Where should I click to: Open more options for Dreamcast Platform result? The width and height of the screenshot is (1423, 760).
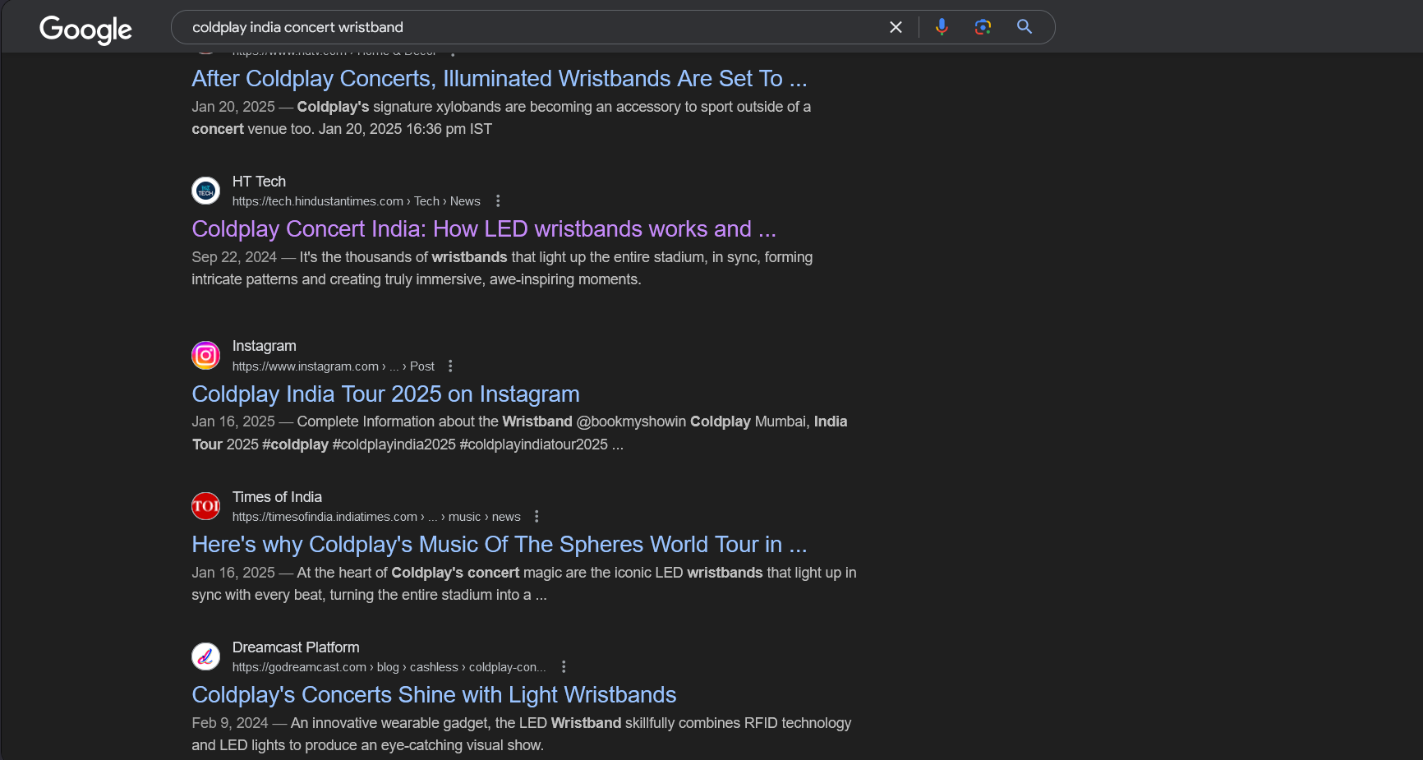click(x=564, y=667)
